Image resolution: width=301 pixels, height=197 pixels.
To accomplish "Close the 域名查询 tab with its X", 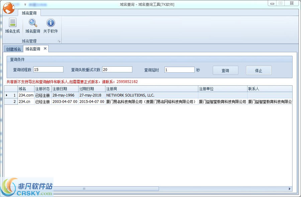I will (46, 48).
